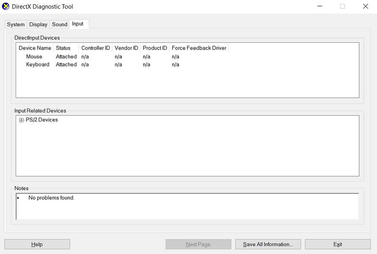Viewport: 377px width, 254px height.
Task: Close the DirectX Diagnostic Tool window
Action: pyautogui.click(x=365, y=6)
